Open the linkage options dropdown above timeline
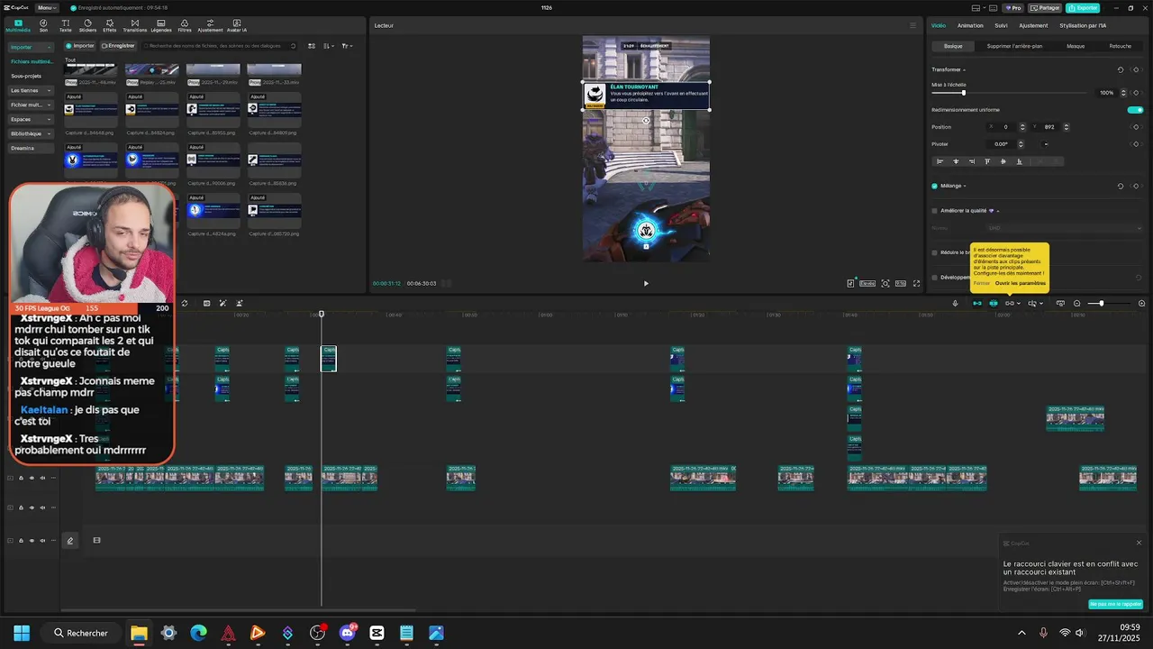Viewport: 1153px width, 649px height. click(1012, 303)
